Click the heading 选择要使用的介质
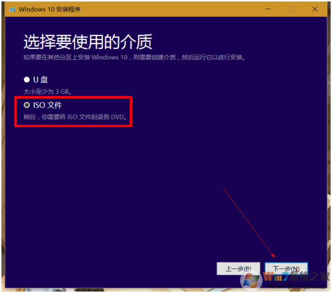Viewport: 333px width, 293px height. click(x=87, y=42)
